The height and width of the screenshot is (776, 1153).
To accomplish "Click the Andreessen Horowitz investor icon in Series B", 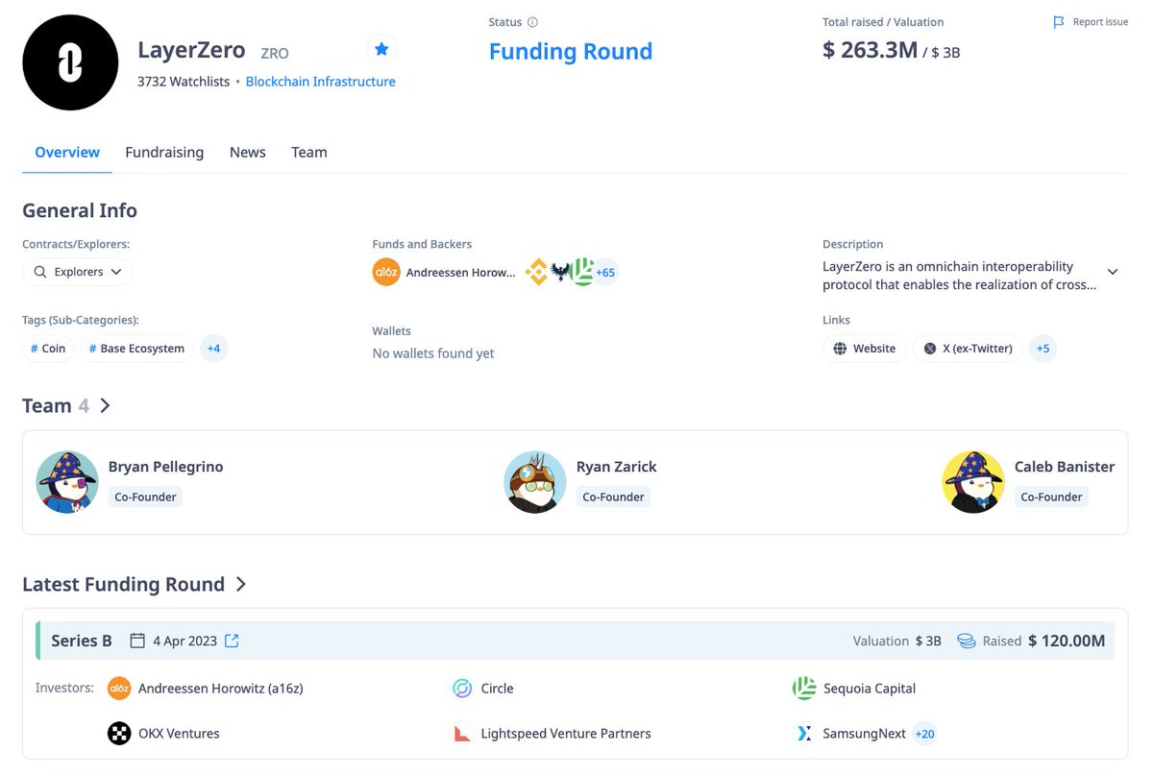I will (x=119, y=689).
